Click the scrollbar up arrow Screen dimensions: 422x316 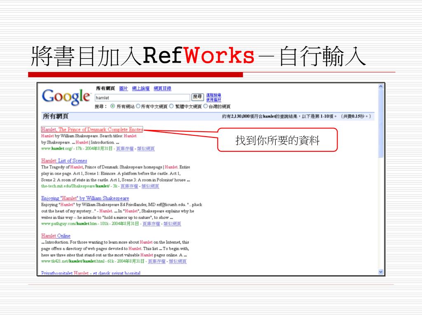point(380,86)
